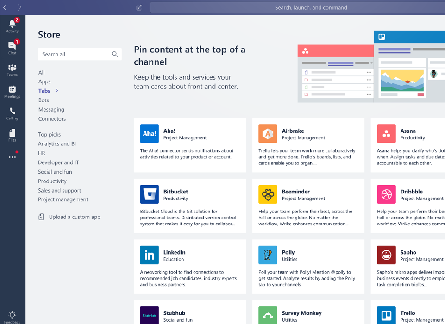Open the Social and fun category

click(x=55, y=172)
